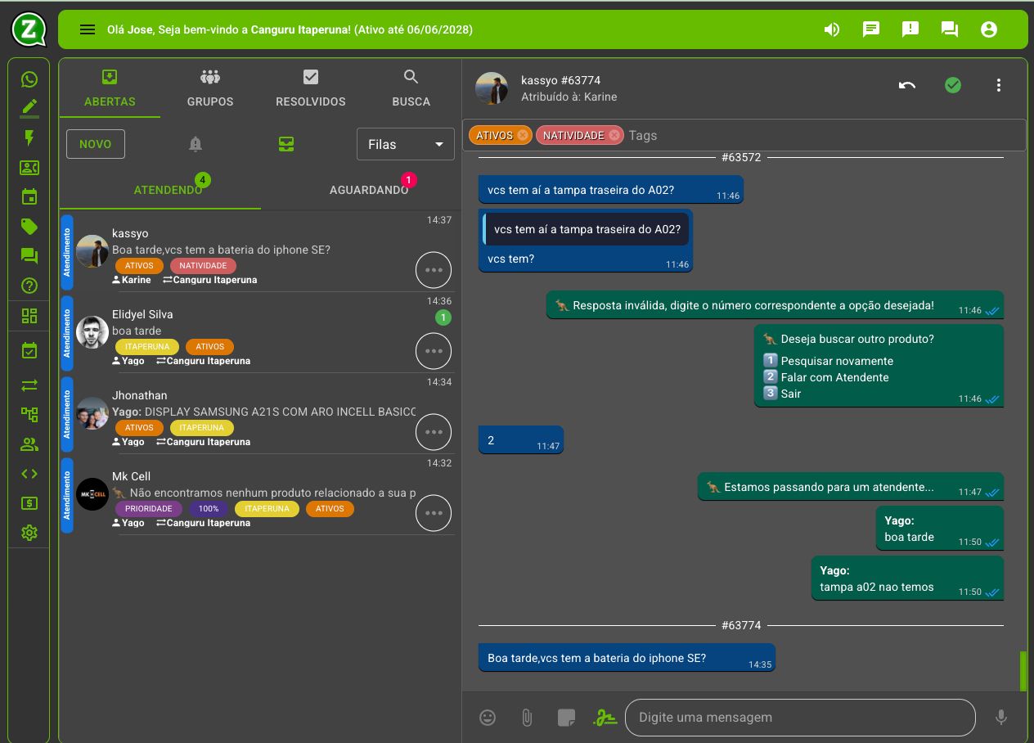Open the tags icon in sidebar

(x=29, y=227)
